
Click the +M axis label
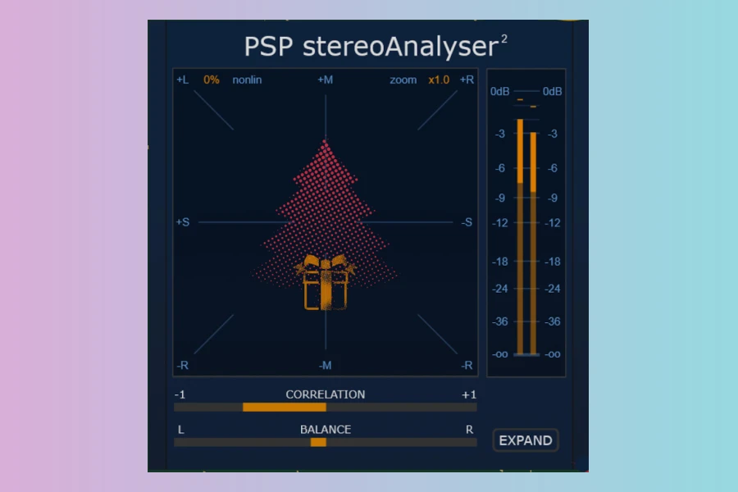coord(326,80)
